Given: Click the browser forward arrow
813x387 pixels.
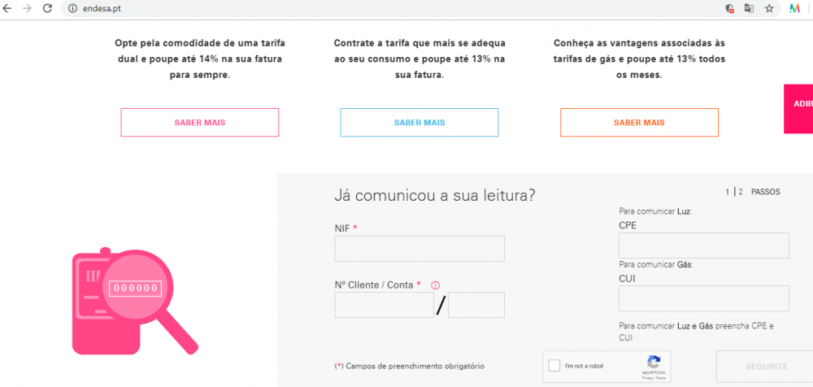Looking at the screenshot, I should (x=28, y=8).
